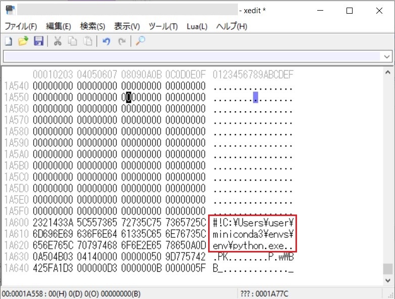Image resolution: width=395 pixels, height=299 pixels.
Task: Open the 検索(S) menu
Action: 92,26
